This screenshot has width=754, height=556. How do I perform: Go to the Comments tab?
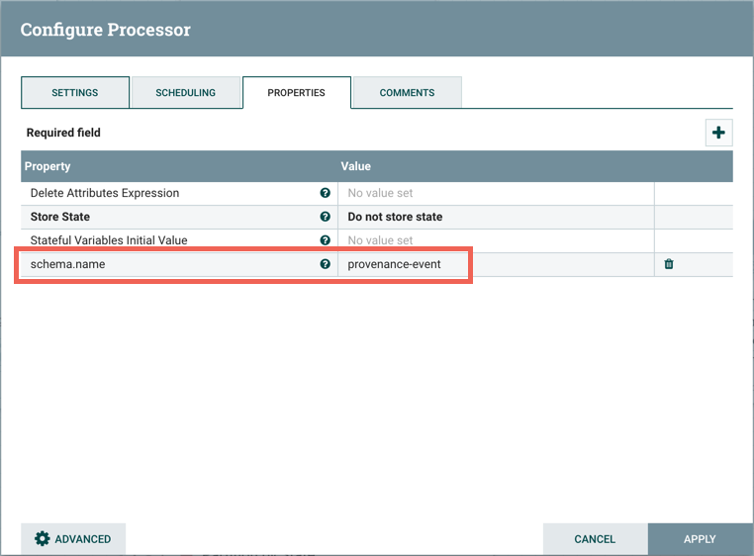pos(407,93)
